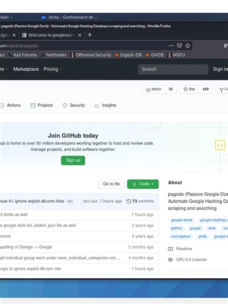Open the Marketplace menu link
Viewport: 228px width, 304px height.
(x=26, y=69)
